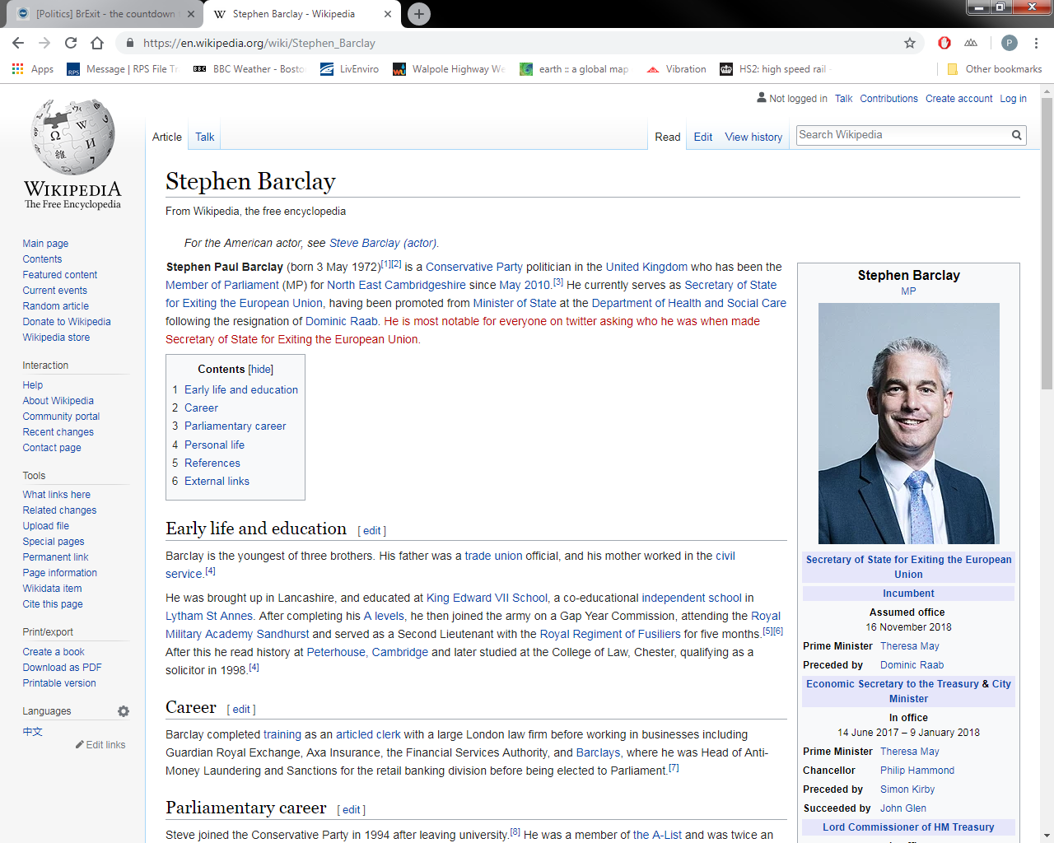Open the Theresa May link under Assumed office
Image resolution: width=1054 pixels, height=843 pixels.
pos(910,646)
